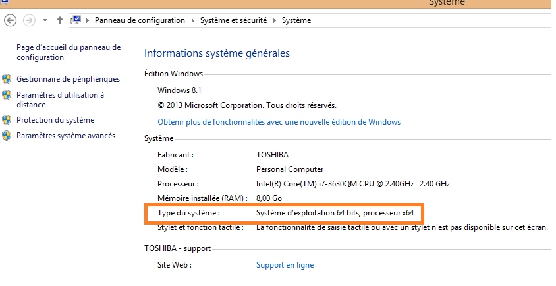Open the recent locations dropdown arrow
This screenshot has height=286, width=556.
pos(45,20)
